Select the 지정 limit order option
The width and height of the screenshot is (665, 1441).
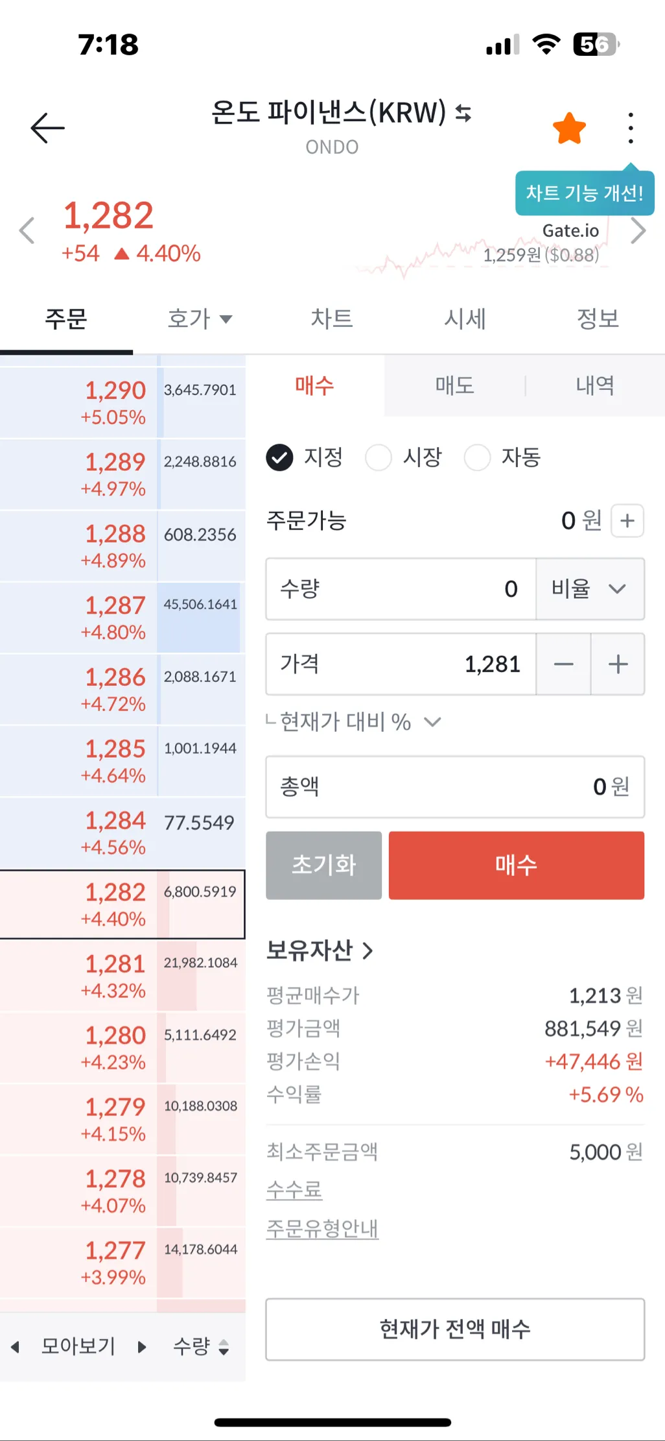(280, 457)
